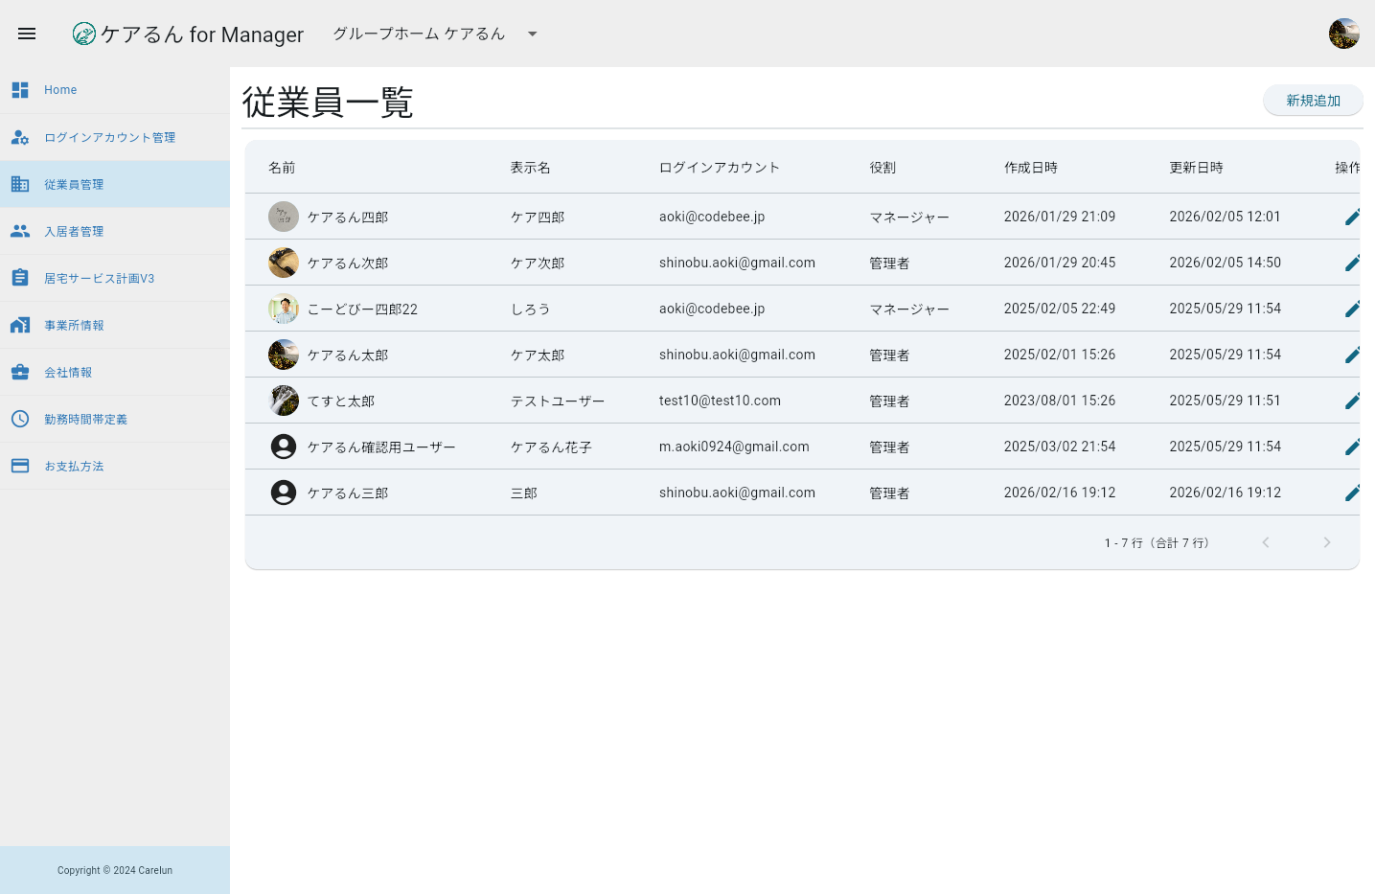Edit the てすと太郎 employee row

pyautogui.click(x=1352, y=401)
